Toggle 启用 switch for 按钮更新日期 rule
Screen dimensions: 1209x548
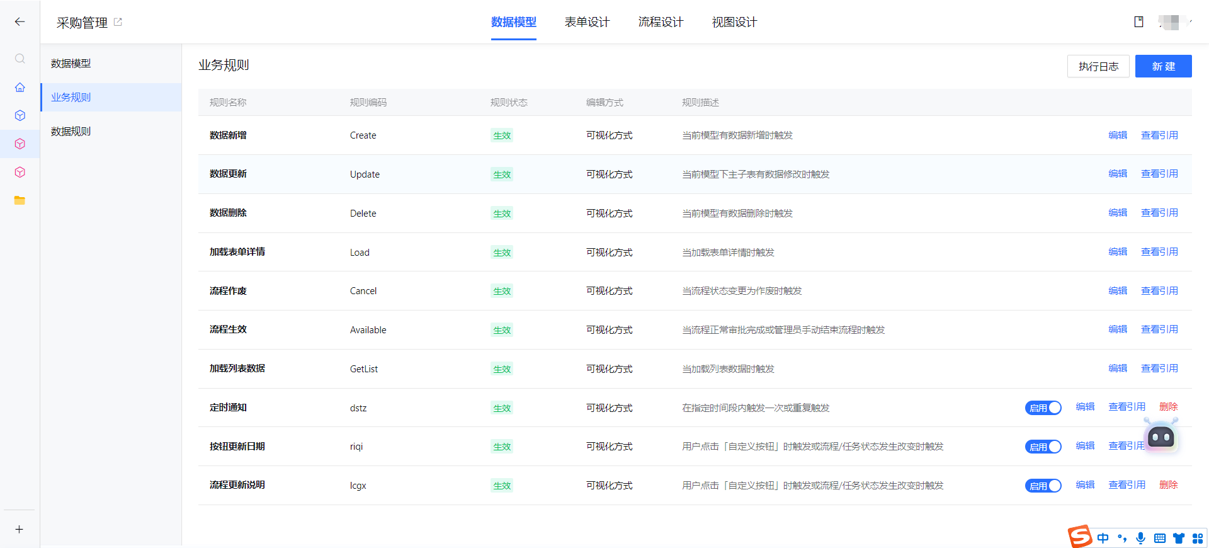1043,447
